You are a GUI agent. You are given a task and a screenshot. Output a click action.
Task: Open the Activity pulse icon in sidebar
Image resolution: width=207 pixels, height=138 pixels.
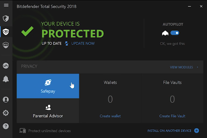6,66
